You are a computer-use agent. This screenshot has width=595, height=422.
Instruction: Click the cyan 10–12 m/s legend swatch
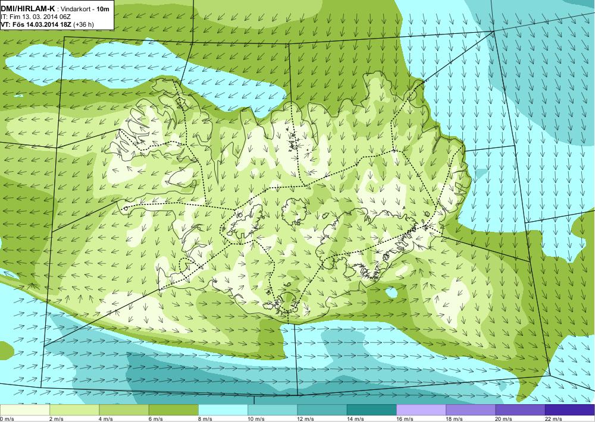pos(273,410)
